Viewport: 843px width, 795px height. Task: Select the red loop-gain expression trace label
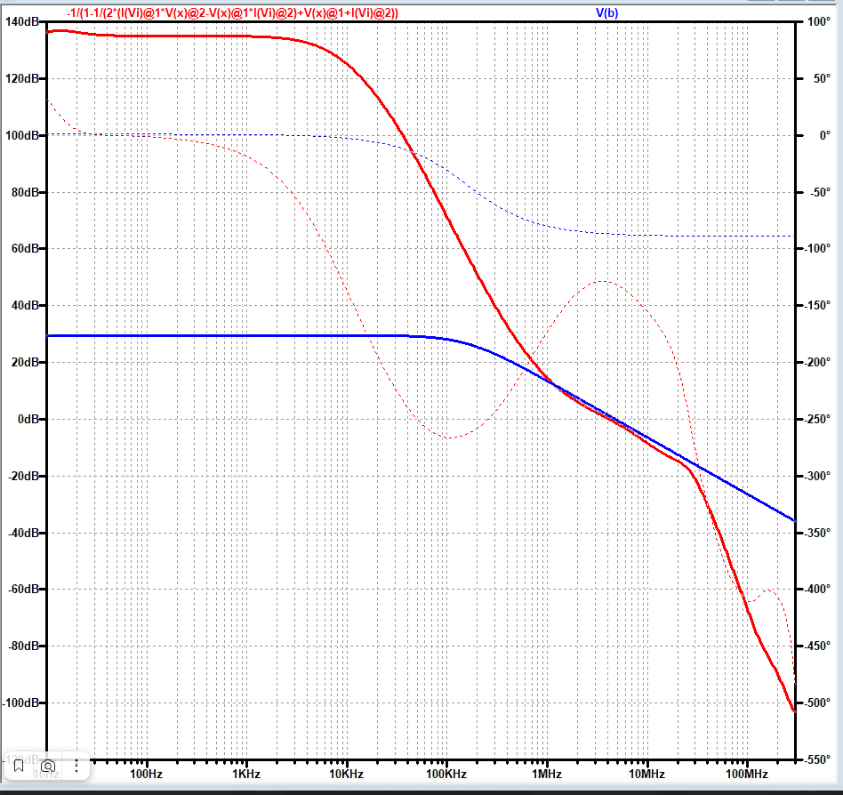tap(233, 12)
